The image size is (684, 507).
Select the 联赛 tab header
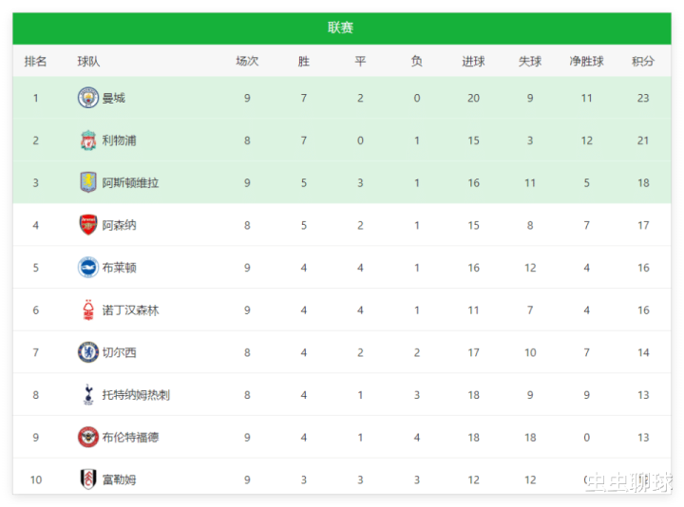click(x=342, y=28)
